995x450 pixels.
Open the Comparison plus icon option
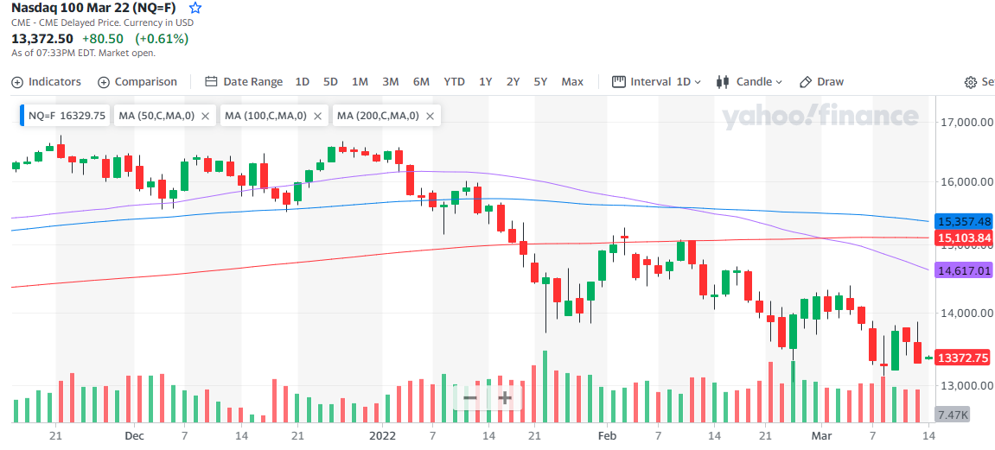[x=104, y=82]
